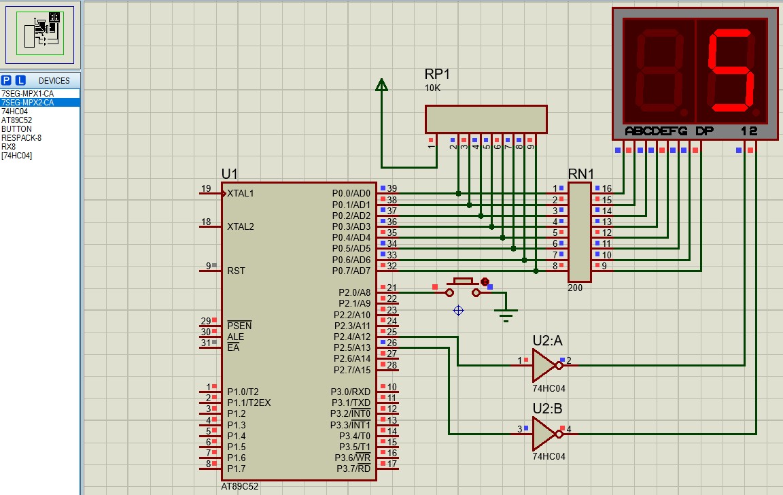Select AT89C52 in the devices list

coord(16,120)
